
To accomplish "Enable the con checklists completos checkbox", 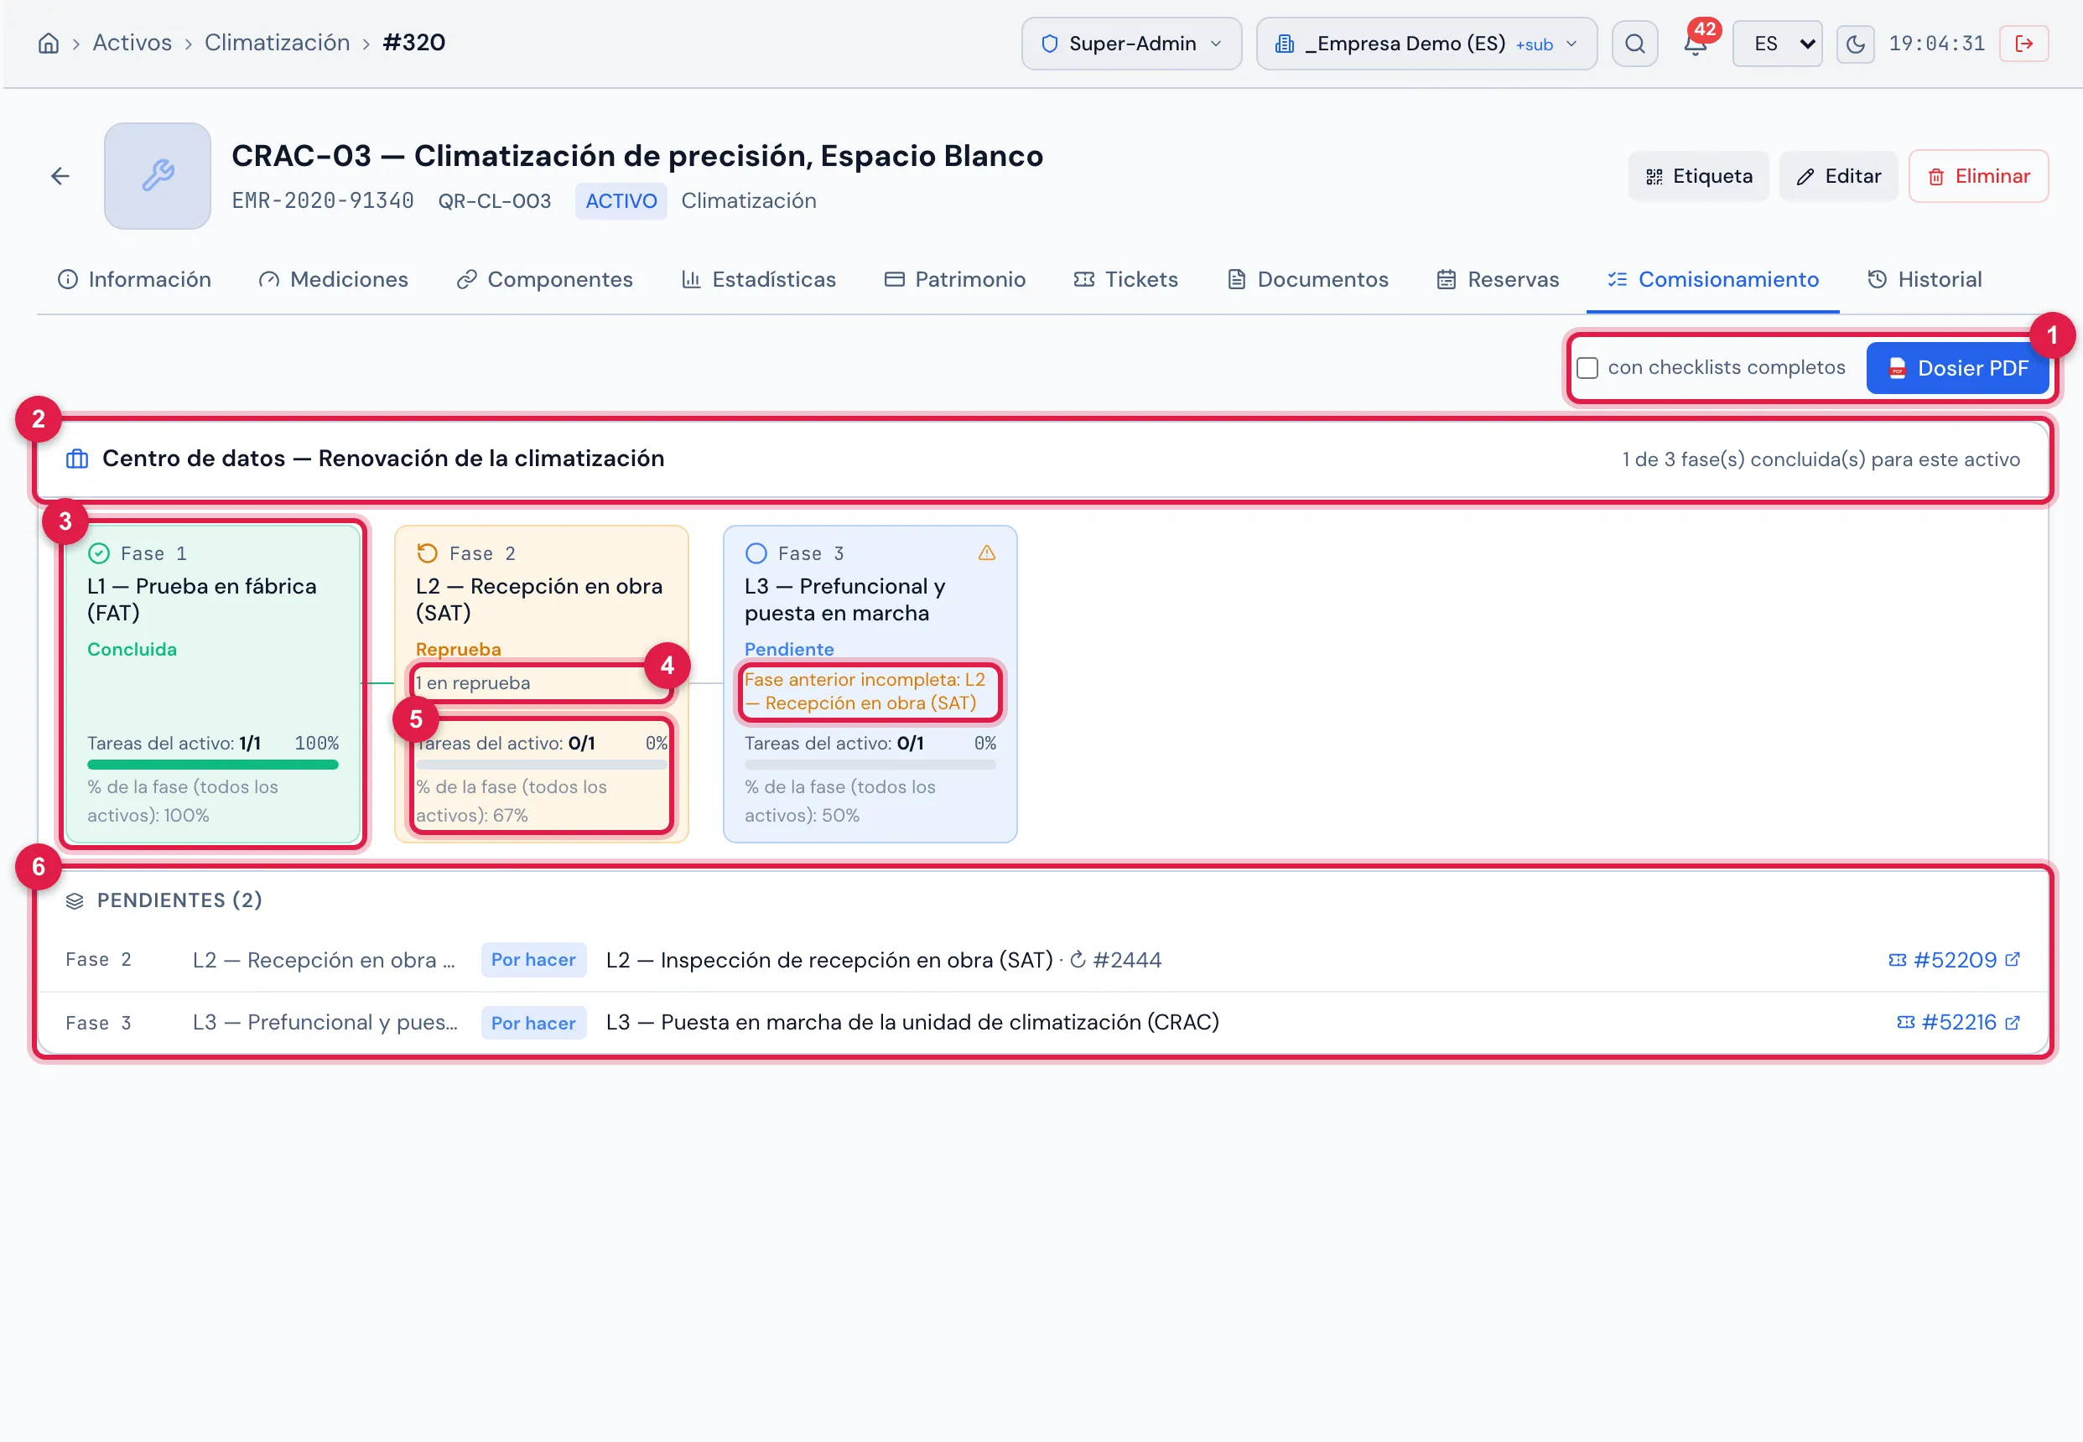I will [x=1587, y=368].
